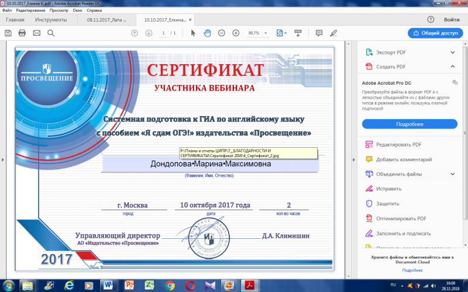Open the Файл menu
This screenshot has height=292, width=468.
point(7,10)
